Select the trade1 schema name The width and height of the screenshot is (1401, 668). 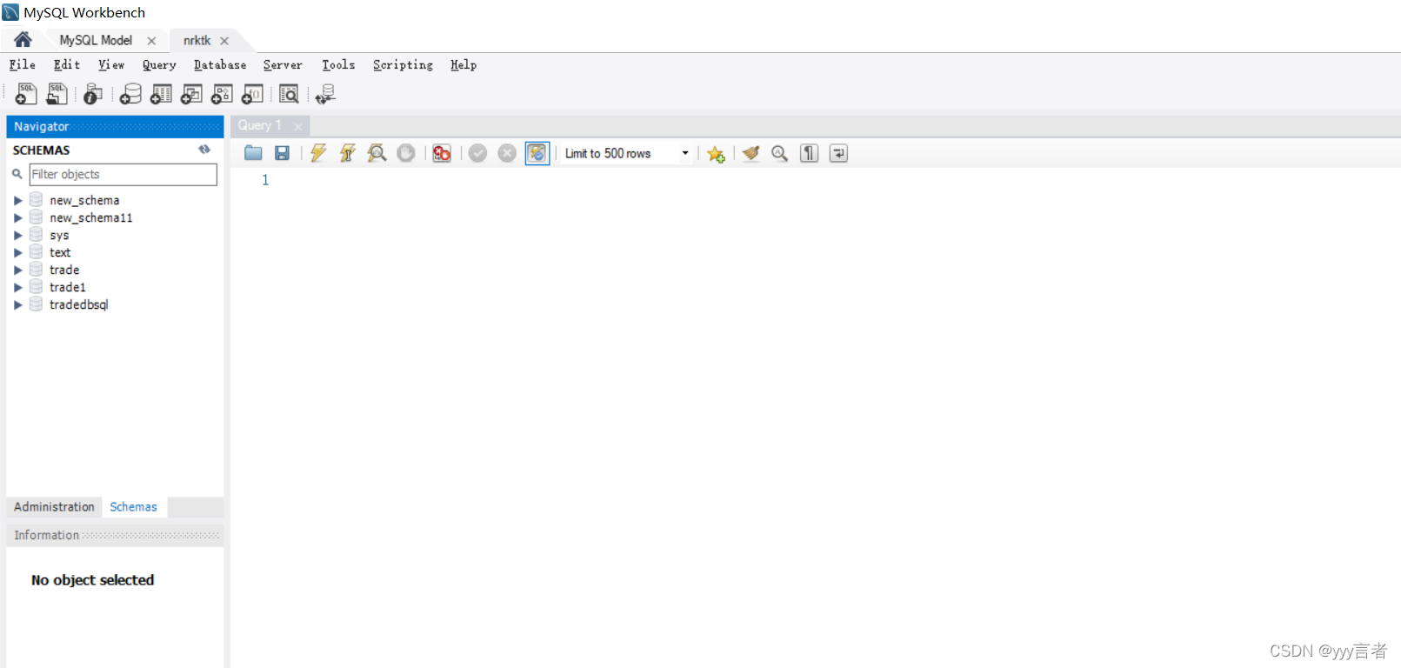(68, 287)
